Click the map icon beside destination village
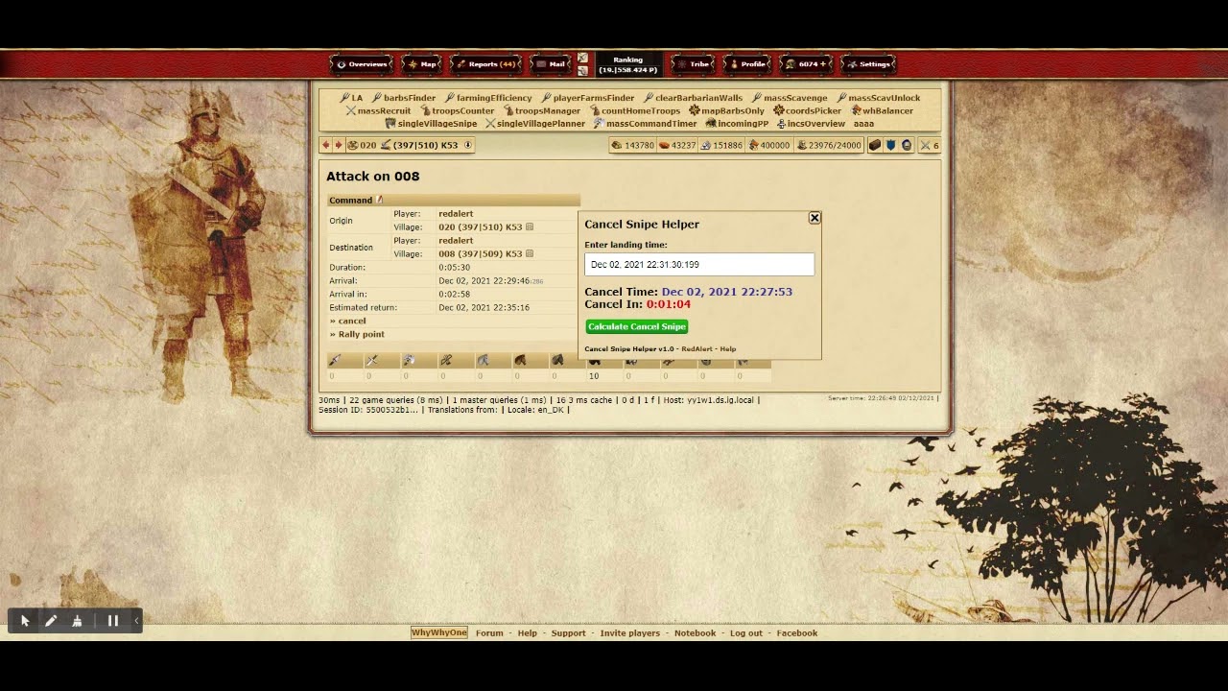 530,254
